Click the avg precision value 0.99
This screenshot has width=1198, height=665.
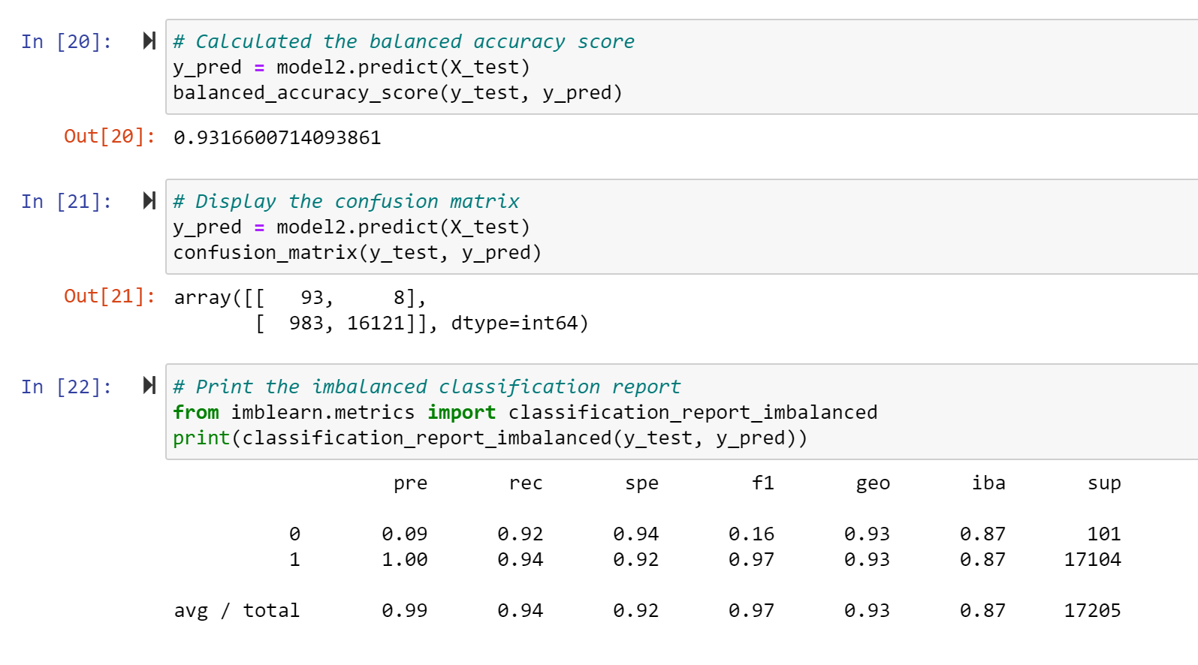pyautogui.click(x=404, y=610)
